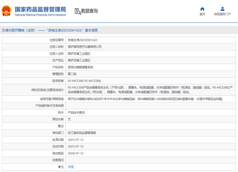Click 国家药品监督管理局 site title
Viewport: 238px width, 172px height.
(x=40, y=9)
